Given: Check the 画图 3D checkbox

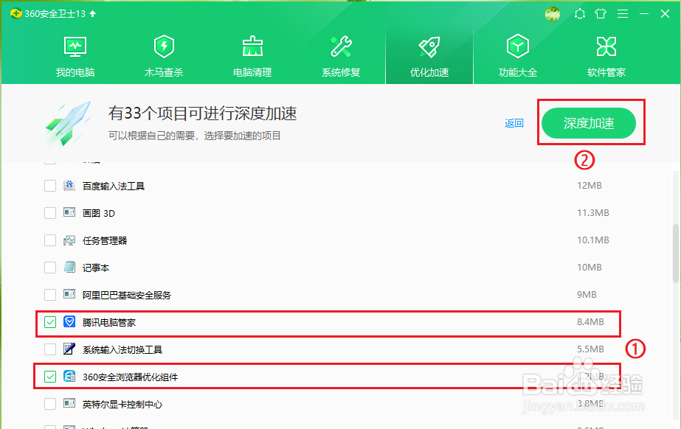Looking at the screenshot, I should 50,214.
